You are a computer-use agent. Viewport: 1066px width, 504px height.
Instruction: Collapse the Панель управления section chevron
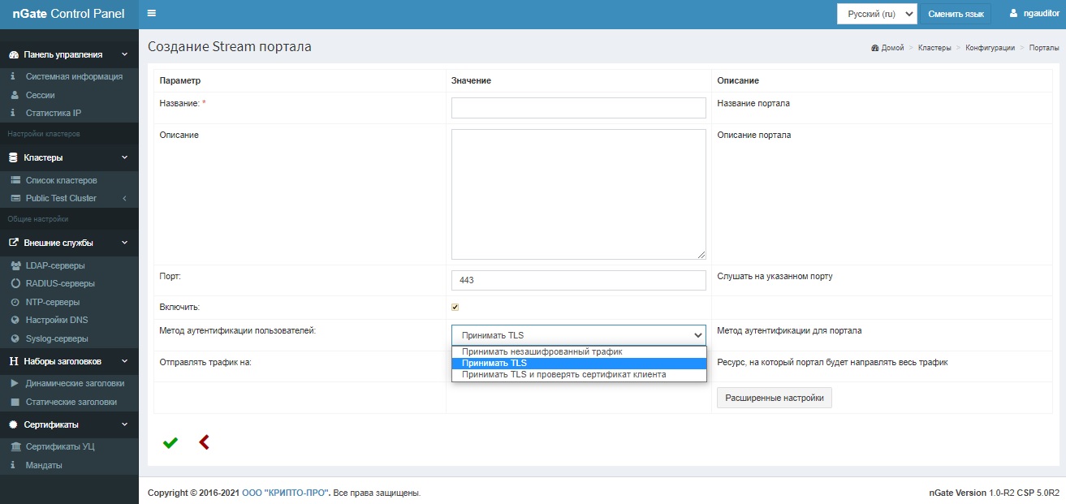[x=124, y=54]
